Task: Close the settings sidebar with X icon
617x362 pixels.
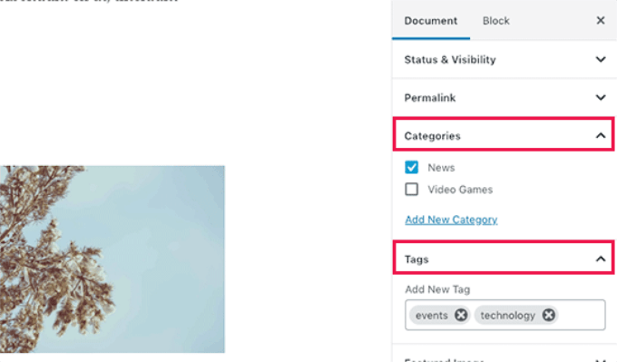Action: coord(600,21)
